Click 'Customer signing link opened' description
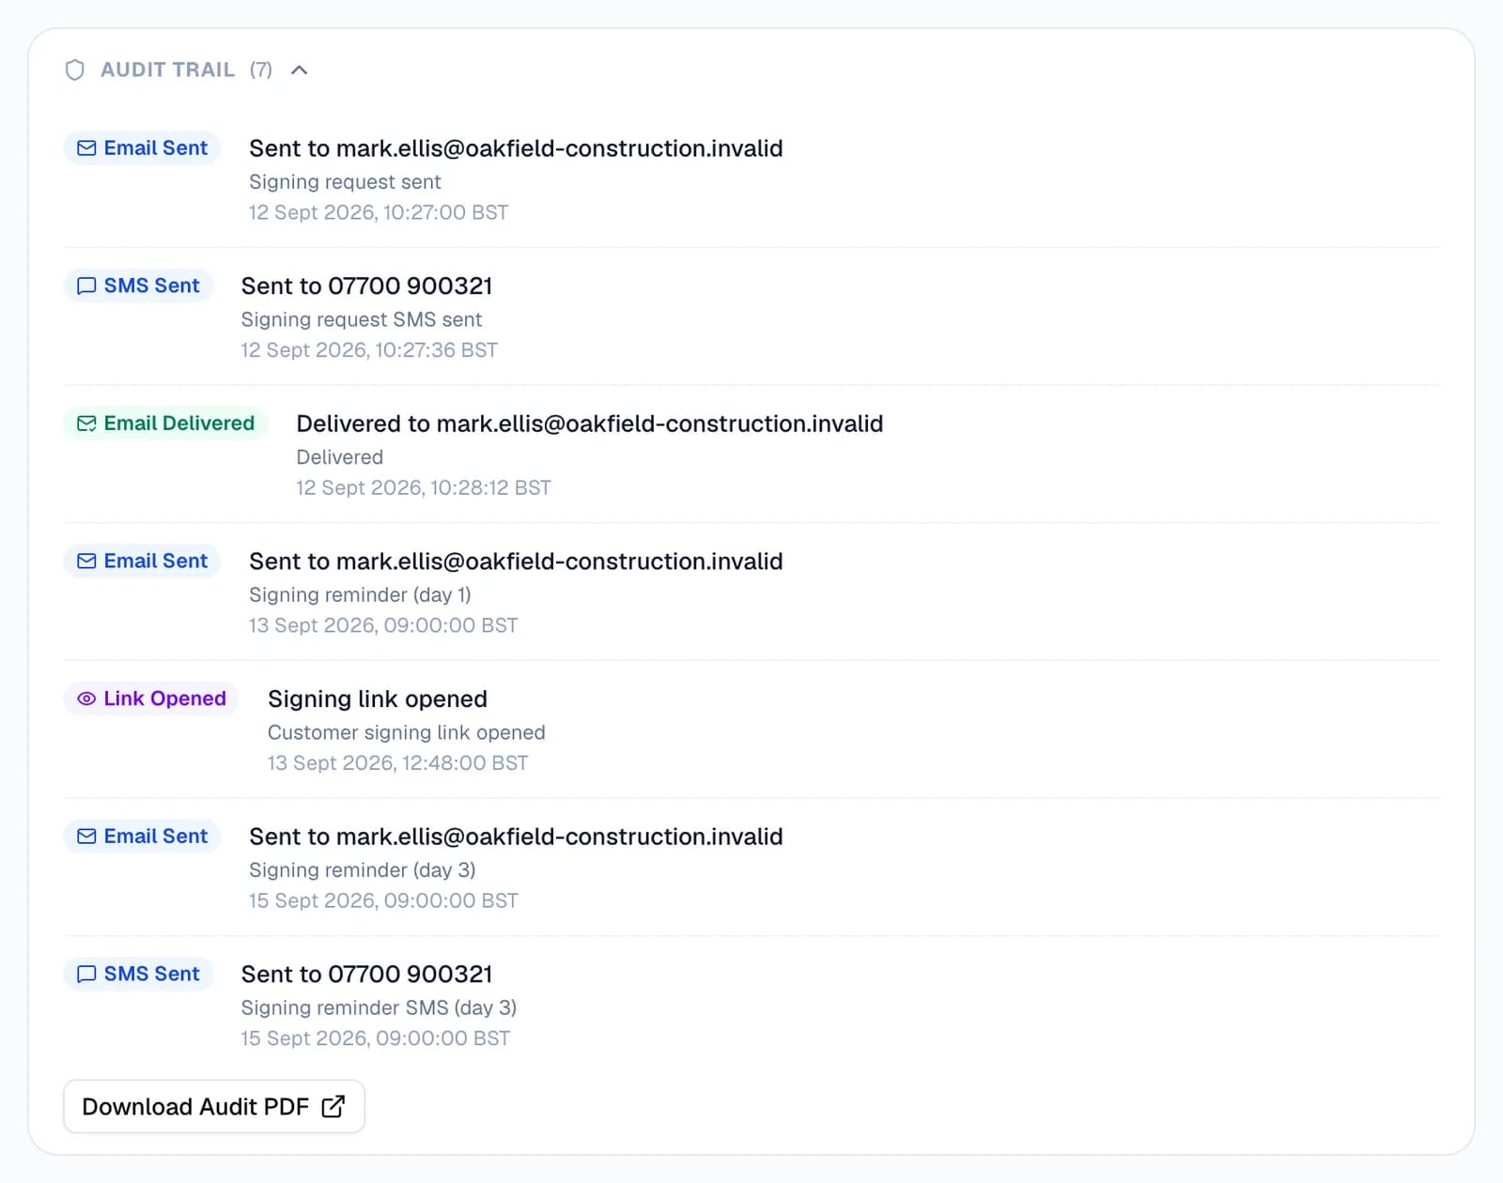 [x=407, y=732]
